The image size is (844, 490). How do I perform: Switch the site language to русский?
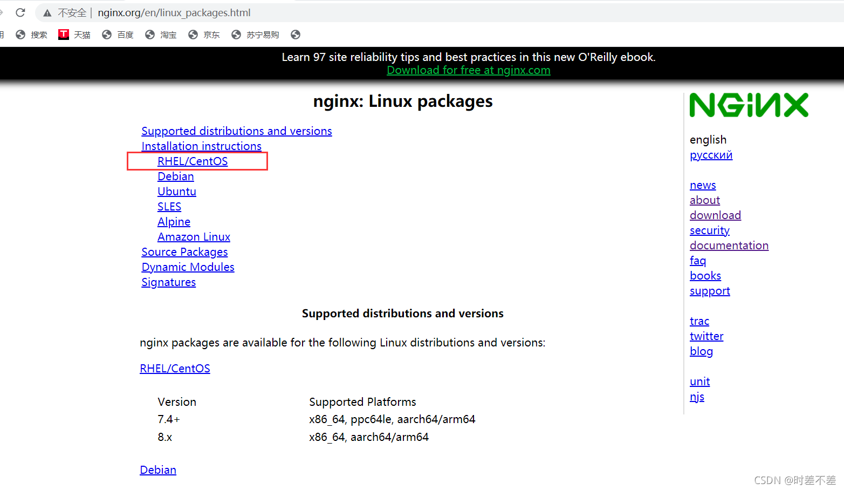711,155
